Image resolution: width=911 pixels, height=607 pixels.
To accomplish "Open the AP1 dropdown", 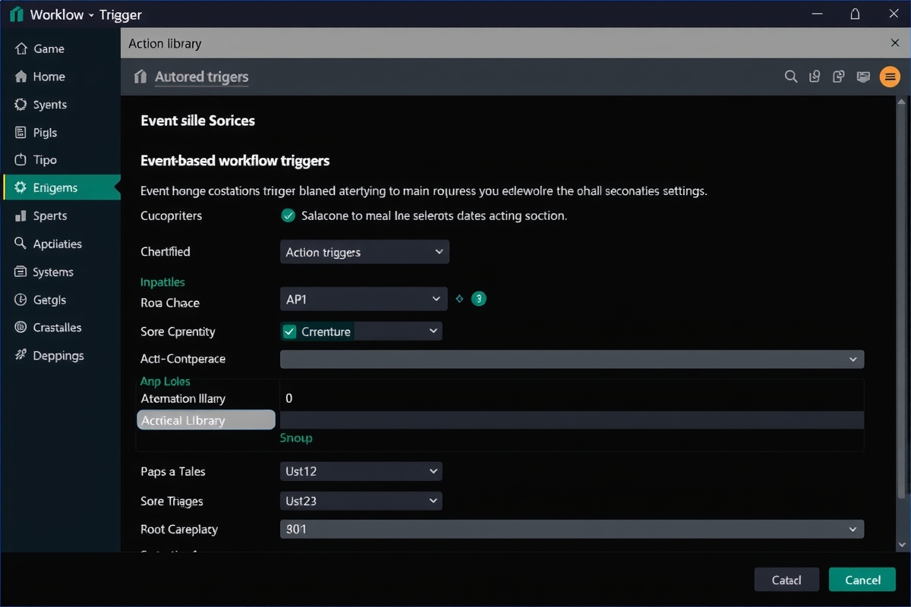I will coord(364,299).
